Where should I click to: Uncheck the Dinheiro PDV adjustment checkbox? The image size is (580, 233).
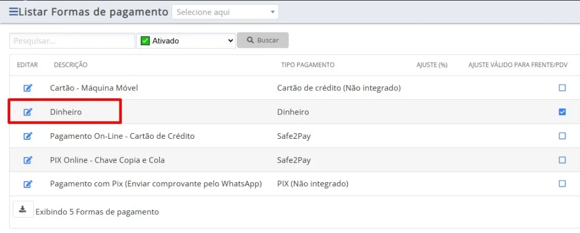[562, 112]
